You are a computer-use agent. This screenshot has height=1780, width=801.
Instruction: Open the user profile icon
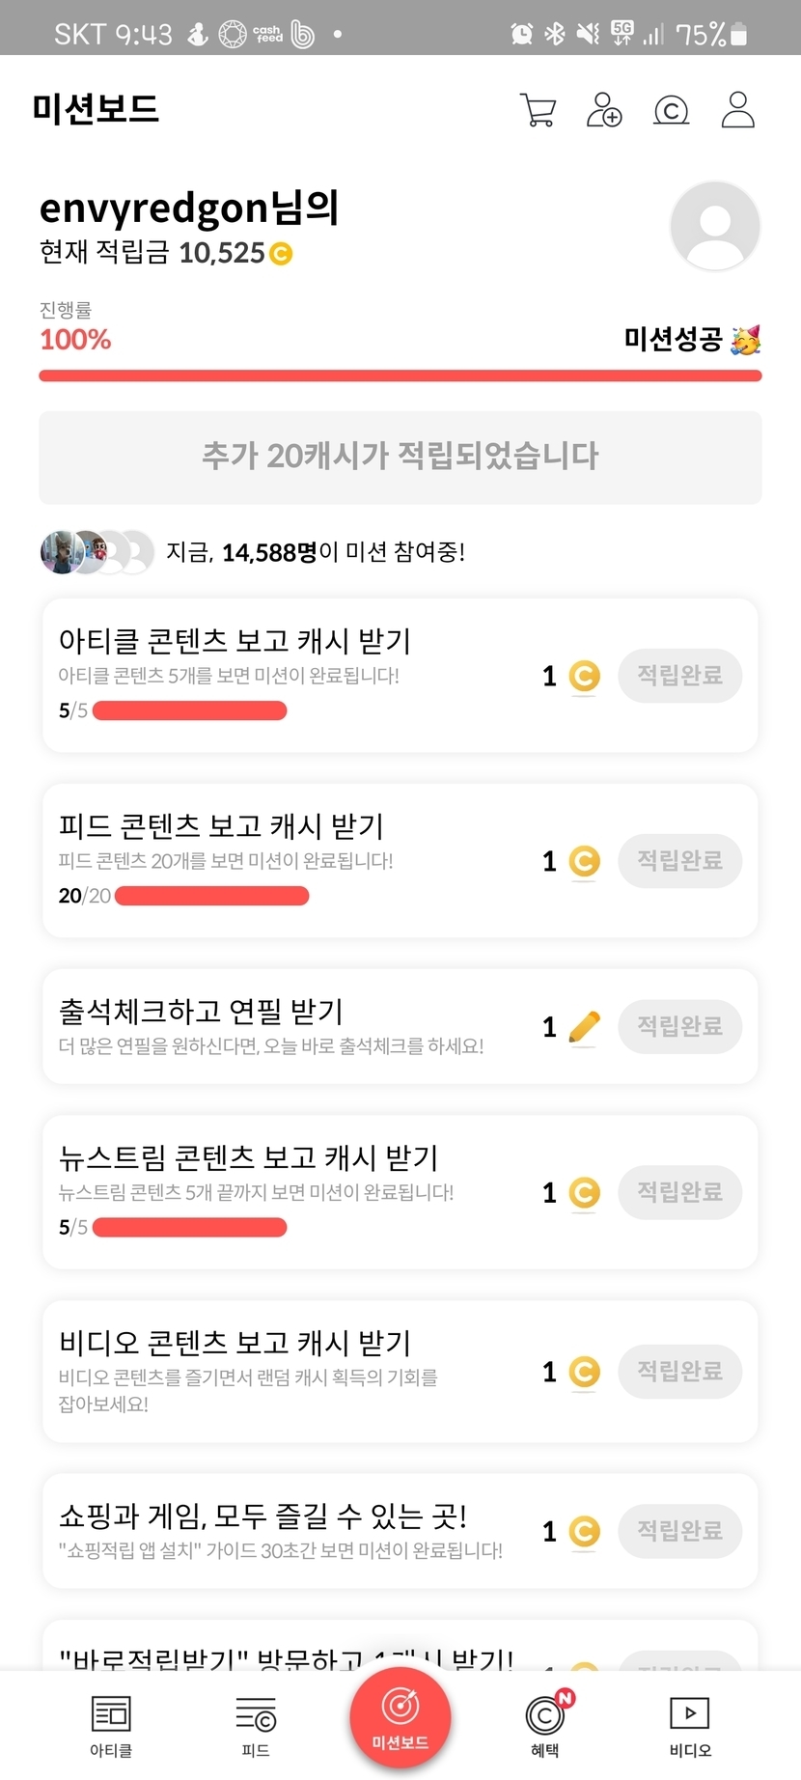(737, 110)
